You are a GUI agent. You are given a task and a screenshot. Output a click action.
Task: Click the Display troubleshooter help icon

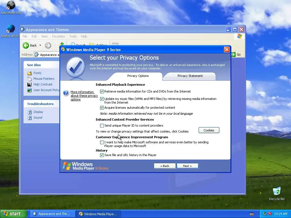click(30, 112)
